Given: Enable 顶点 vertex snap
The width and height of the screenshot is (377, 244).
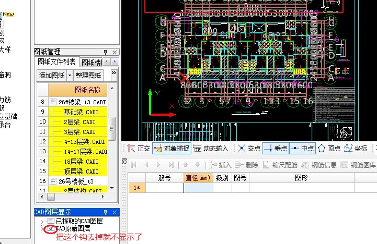Looking at the screenshot, I should pos(329,149).
